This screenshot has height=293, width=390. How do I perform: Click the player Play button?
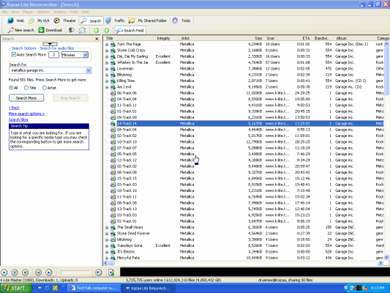point(4,272)
